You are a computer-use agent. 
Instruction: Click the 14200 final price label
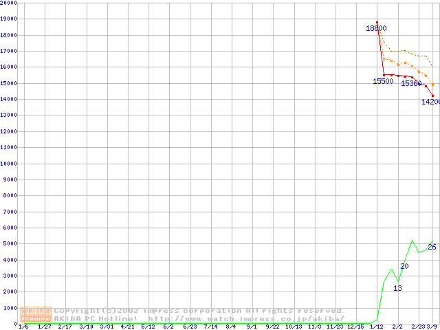click(430, 102)
